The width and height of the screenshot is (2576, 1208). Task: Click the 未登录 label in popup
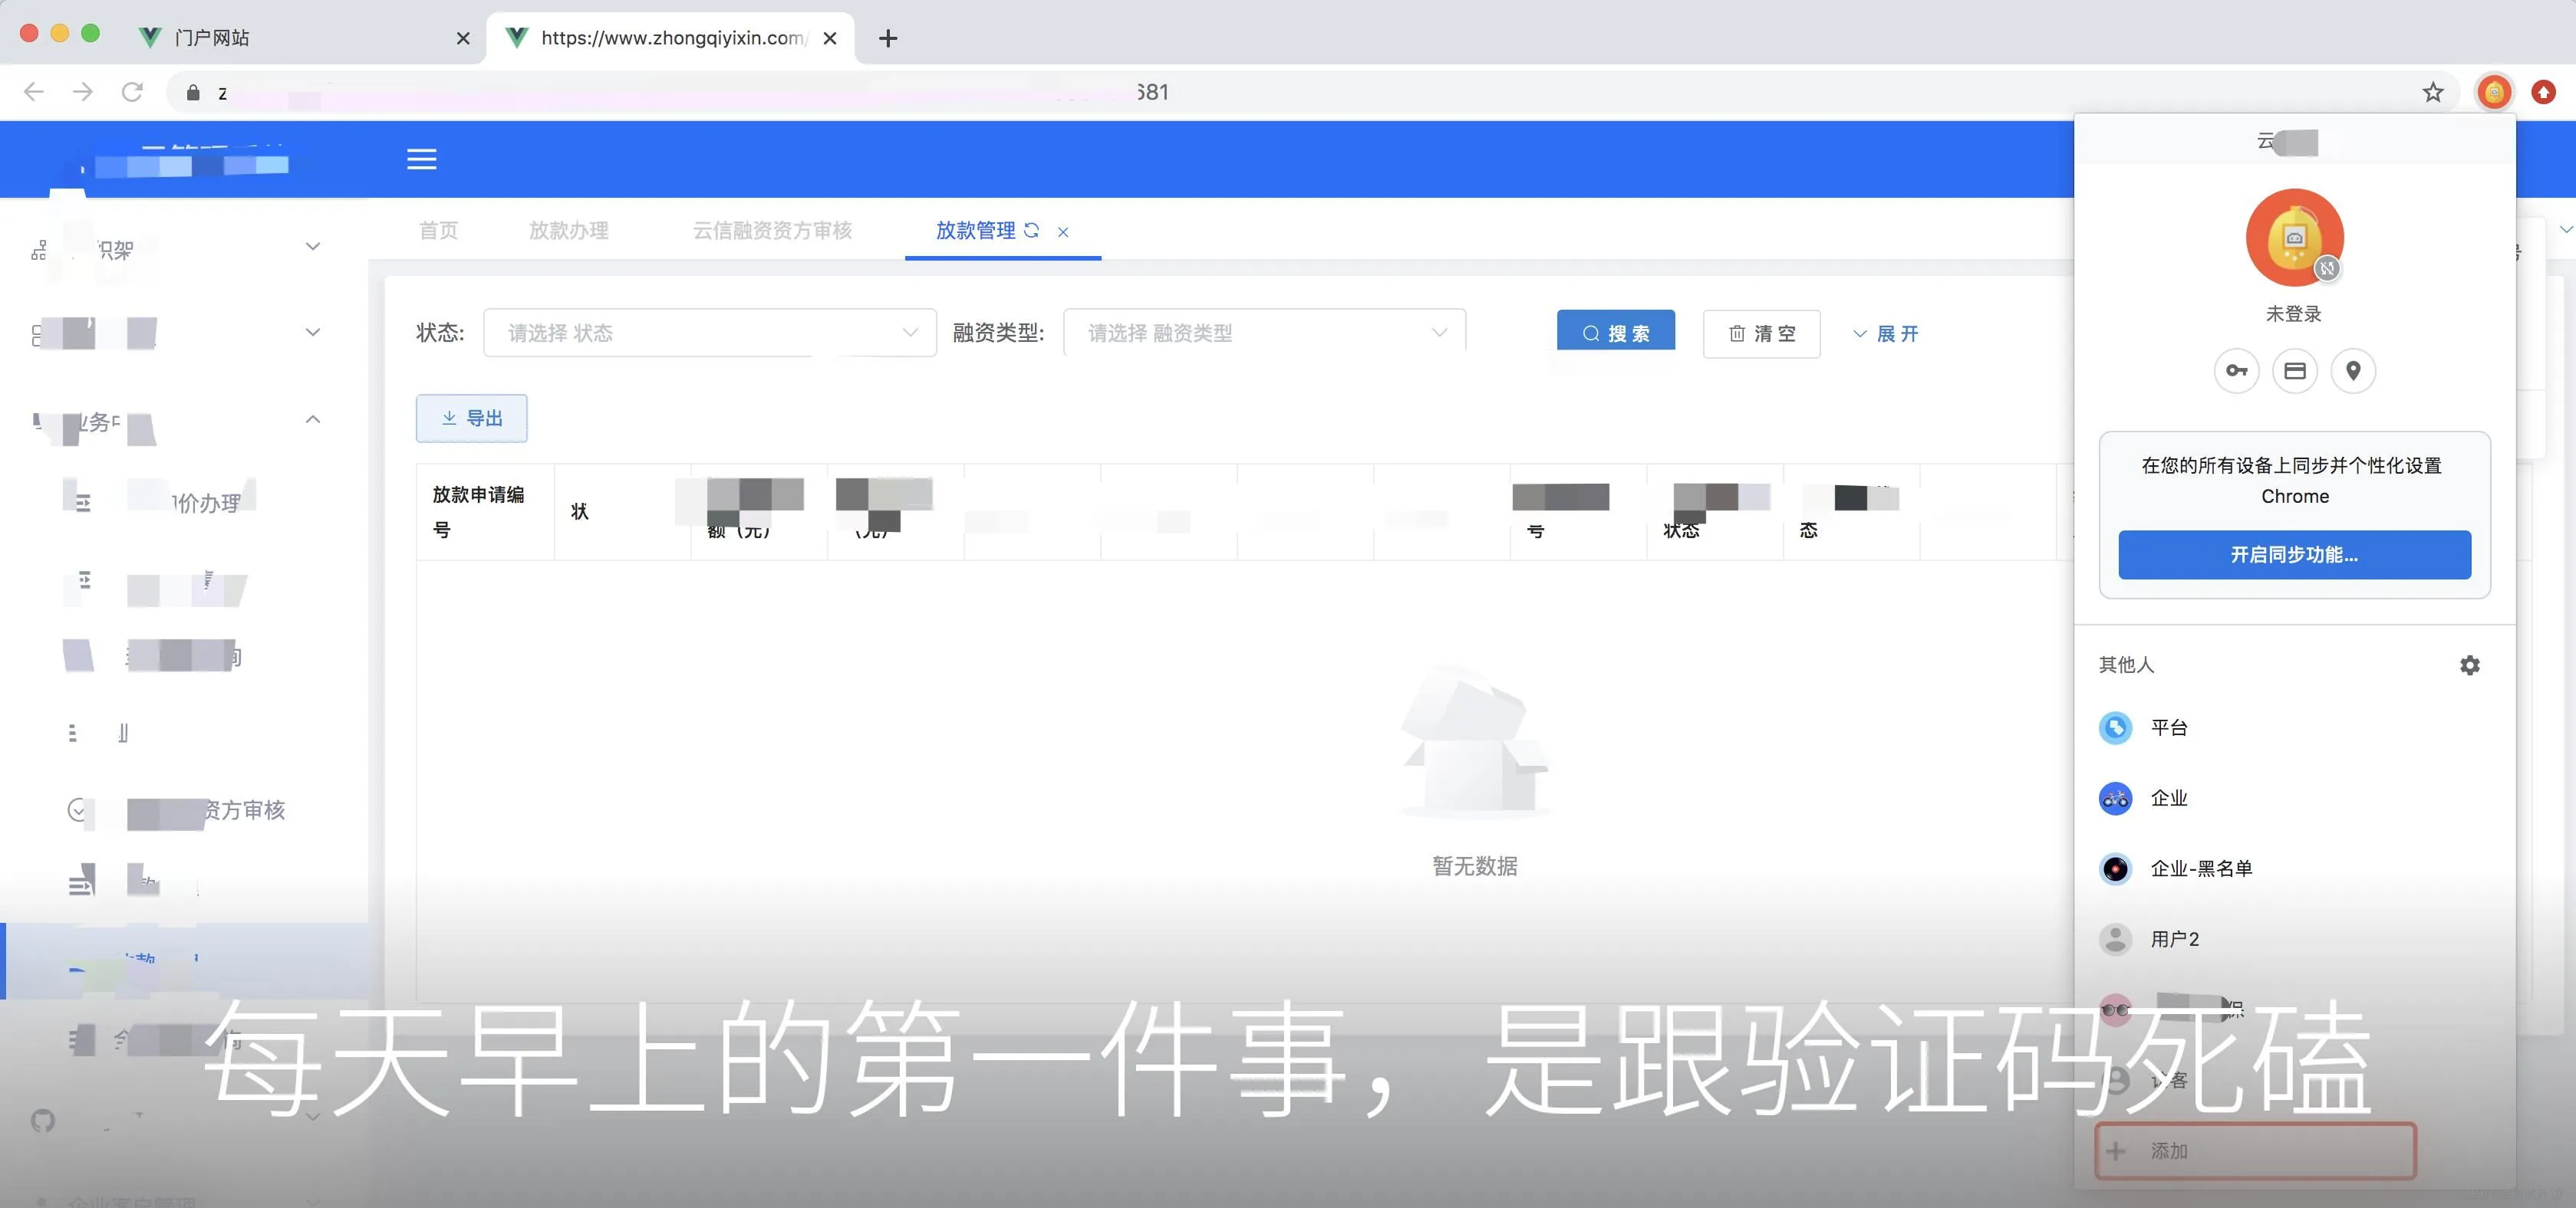click(2293, 313)
